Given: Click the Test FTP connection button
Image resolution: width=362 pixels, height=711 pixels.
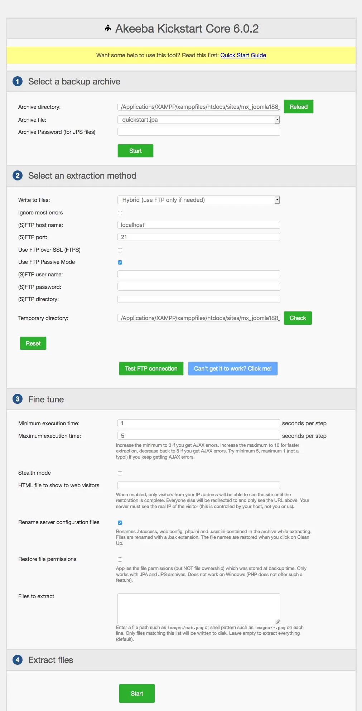Looking at the screenshot, I should pos(151,368).
